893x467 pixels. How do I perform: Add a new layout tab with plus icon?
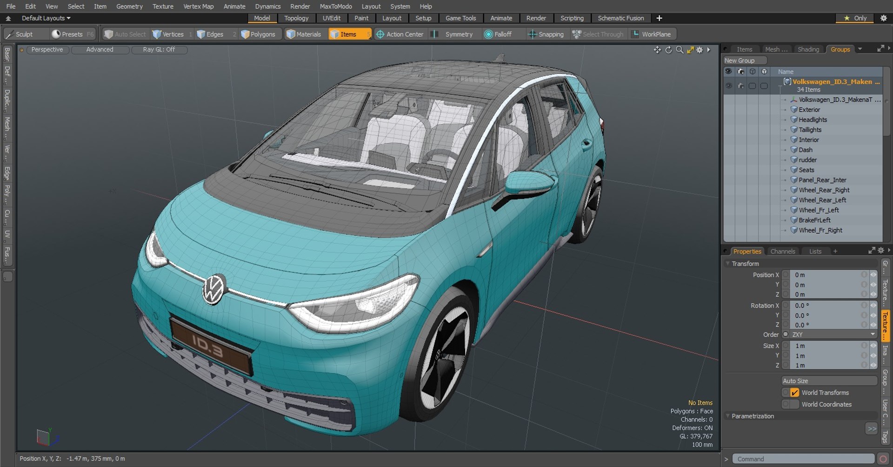coord(659,18)
